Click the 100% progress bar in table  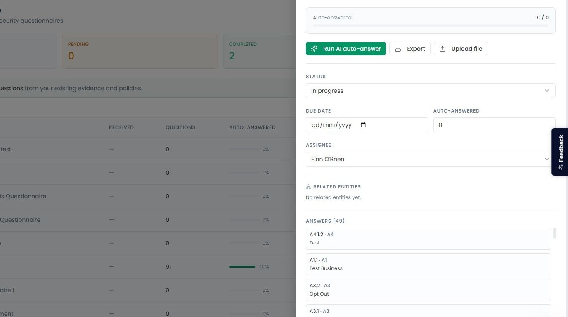tap(242, 267)
